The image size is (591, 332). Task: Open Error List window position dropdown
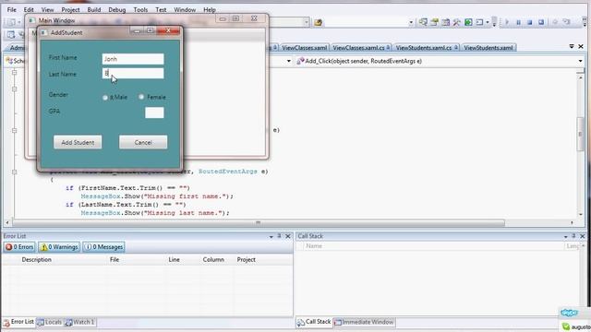pyautogui.click(x=271, y=236)
